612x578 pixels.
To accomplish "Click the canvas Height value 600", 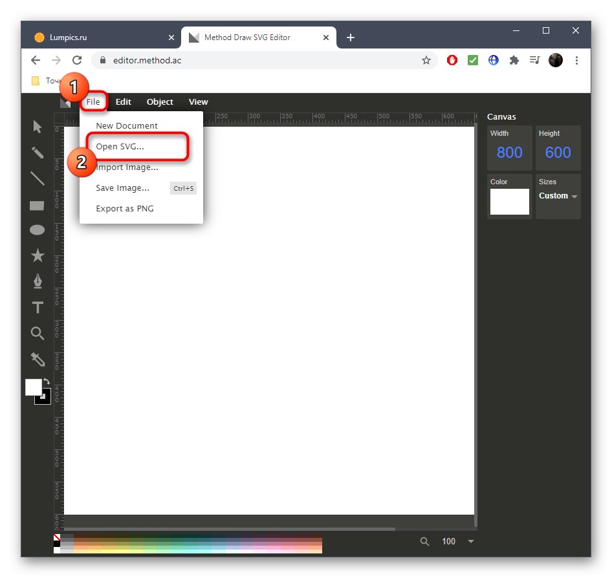I will tap(558, 152).
